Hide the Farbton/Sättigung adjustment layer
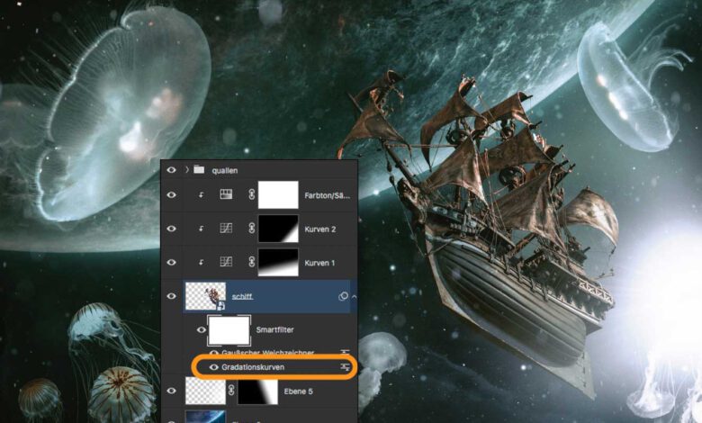The image size is (702, 423). pyautogui.click(x=171, y=194)
